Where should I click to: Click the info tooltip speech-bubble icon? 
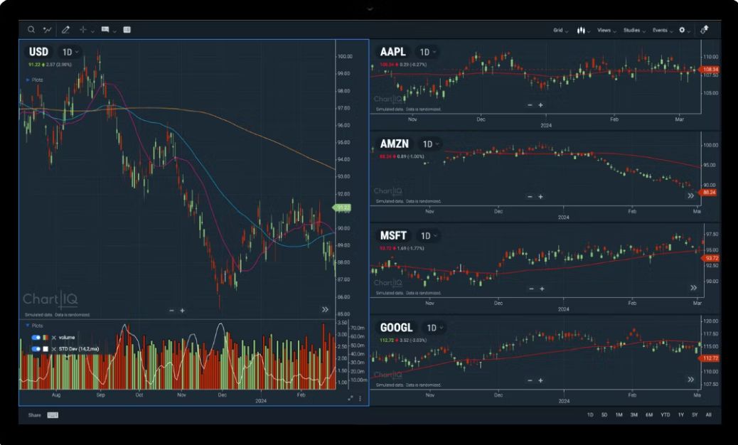(105, 30)
